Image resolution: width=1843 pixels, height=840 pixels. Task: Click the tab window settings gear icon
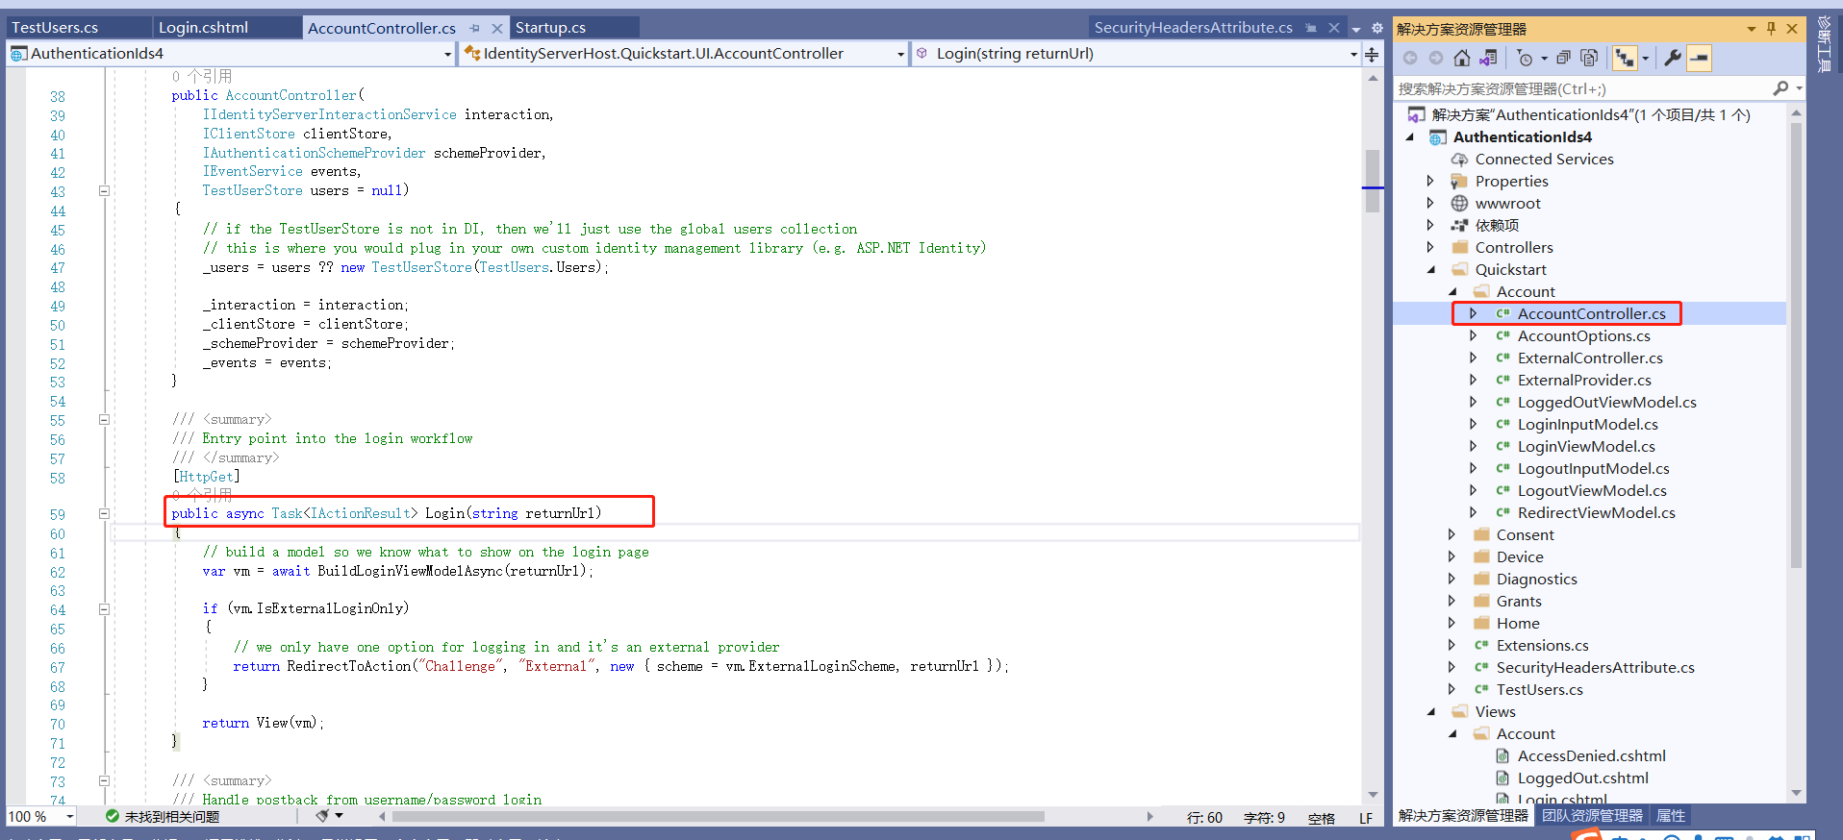(1376, 28)
